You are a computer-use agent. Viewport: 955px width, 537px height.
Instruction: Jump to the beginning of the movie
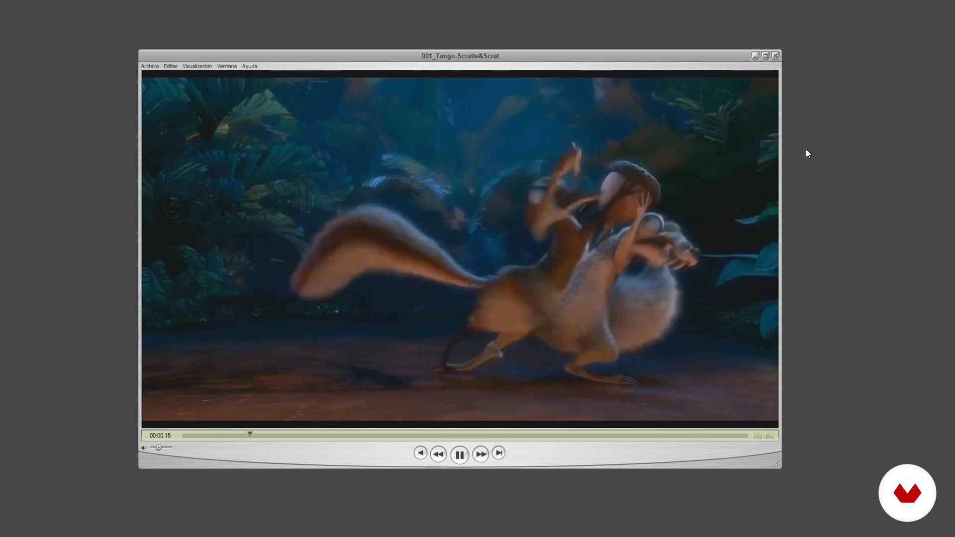pos(420,452)
